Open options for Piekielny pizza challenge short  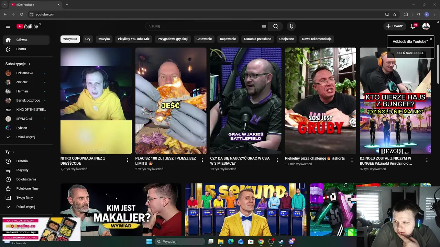[x=352, y=160]
